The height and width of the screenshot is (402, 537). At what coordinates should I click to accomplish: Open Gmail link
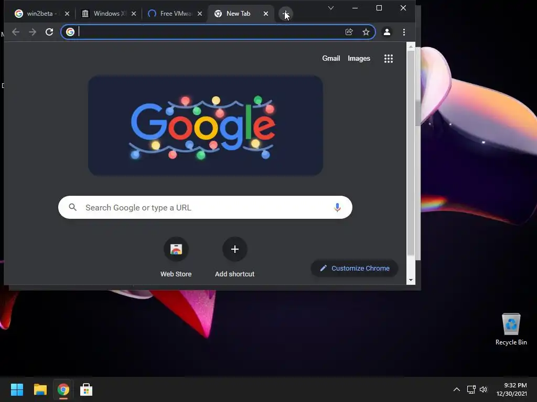331,59
